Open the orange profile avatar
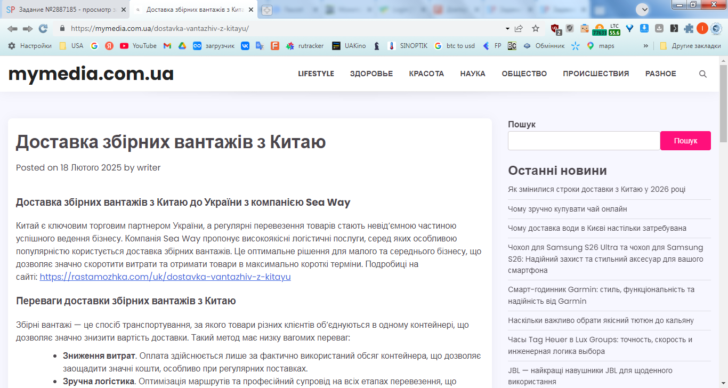The image size is (728, 388). tap(702, 29)
